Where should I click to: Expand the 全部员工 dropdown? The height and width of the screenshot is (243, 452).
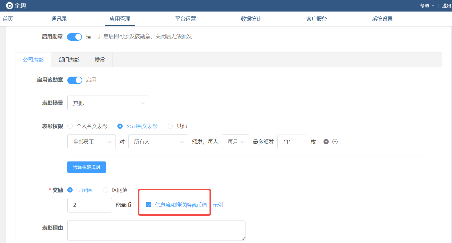click(91, 142)
